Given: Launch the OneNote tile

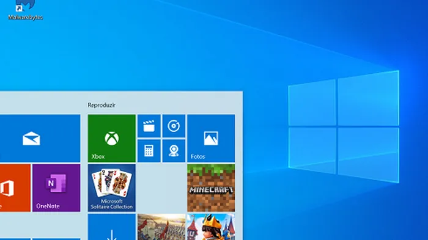Looking at the screenshot, I should tap(56, 188).
